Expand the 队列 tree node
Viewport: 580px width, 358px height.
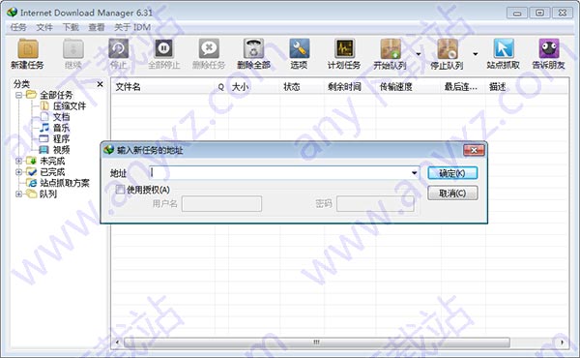coord(18,194)
